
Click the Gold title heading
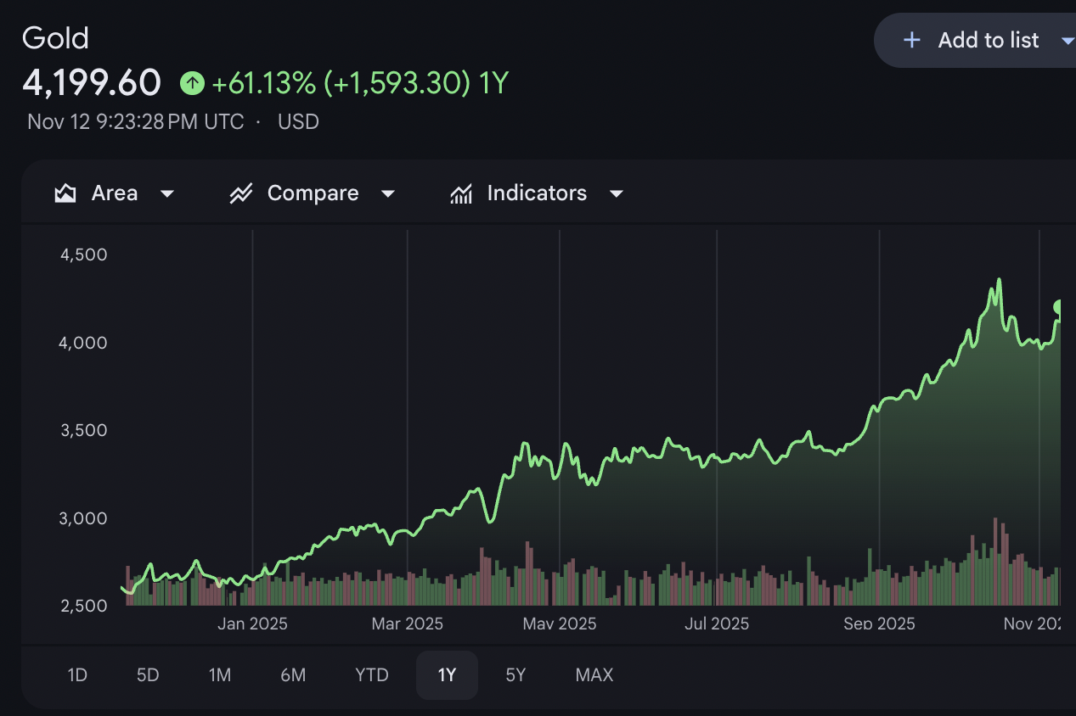click(x=55, y=38)
